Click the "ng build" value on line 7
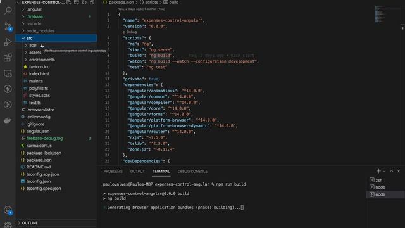This screenshot has width=405, height=228. 160,55
